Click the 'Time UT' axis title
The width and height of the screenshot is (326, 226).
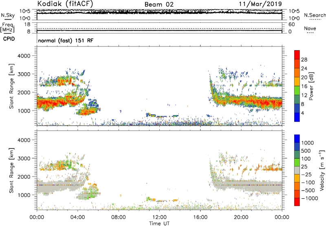(159, 224)
